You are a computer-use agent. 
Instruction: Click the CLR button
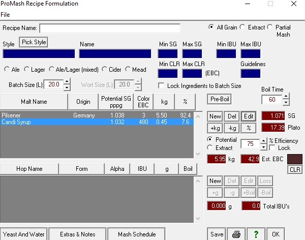coord(295,169)
